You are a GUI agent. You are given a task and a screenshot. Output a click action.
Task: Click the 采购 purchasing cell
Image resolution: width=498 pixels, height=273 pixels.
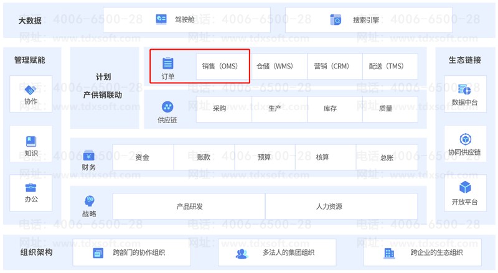tap(220, 109)
